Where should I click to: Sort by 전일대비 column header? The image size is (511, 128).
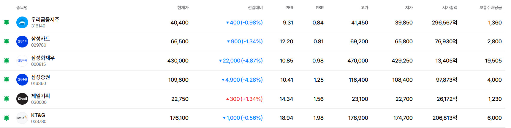255,8
